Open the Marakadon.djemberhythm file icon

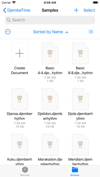[x=50, y=145]
